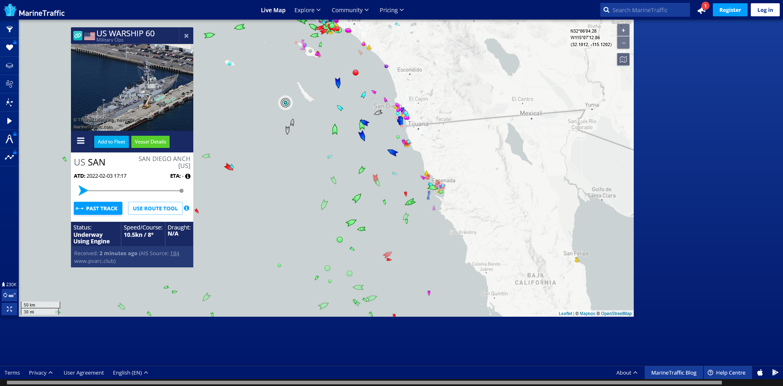Select the red circle vessel marker
783x386 pixels.
coord(356,73)
